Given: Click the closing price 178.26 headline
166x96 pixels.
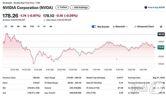Looking at the screenshot, I should (x=10, y=16).
